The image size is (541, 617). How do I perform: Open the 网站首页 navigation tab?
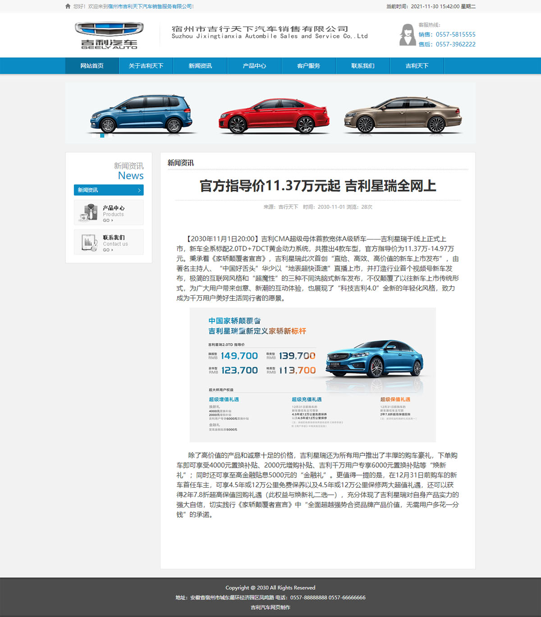(92, 66)
